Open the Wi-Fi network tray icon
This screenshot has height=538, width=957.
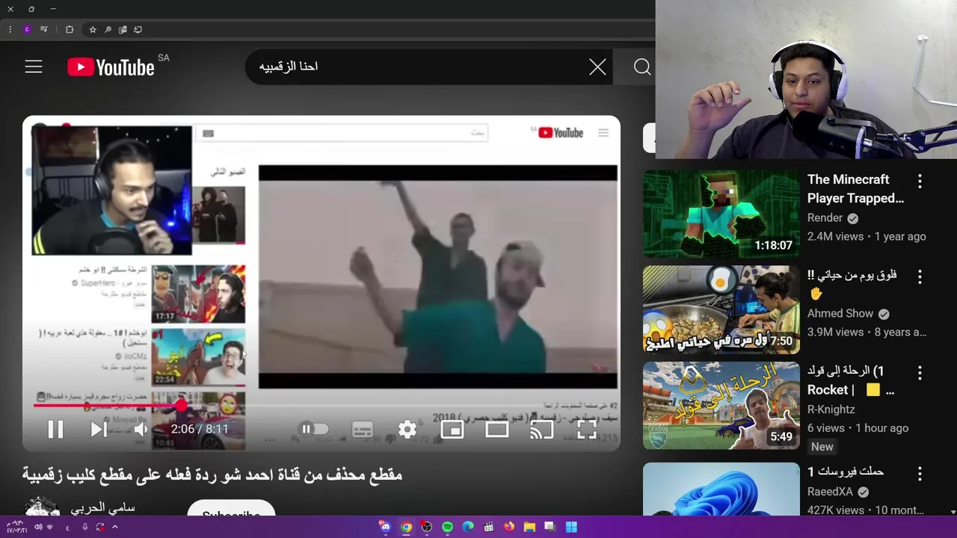(x=50, y=527)
